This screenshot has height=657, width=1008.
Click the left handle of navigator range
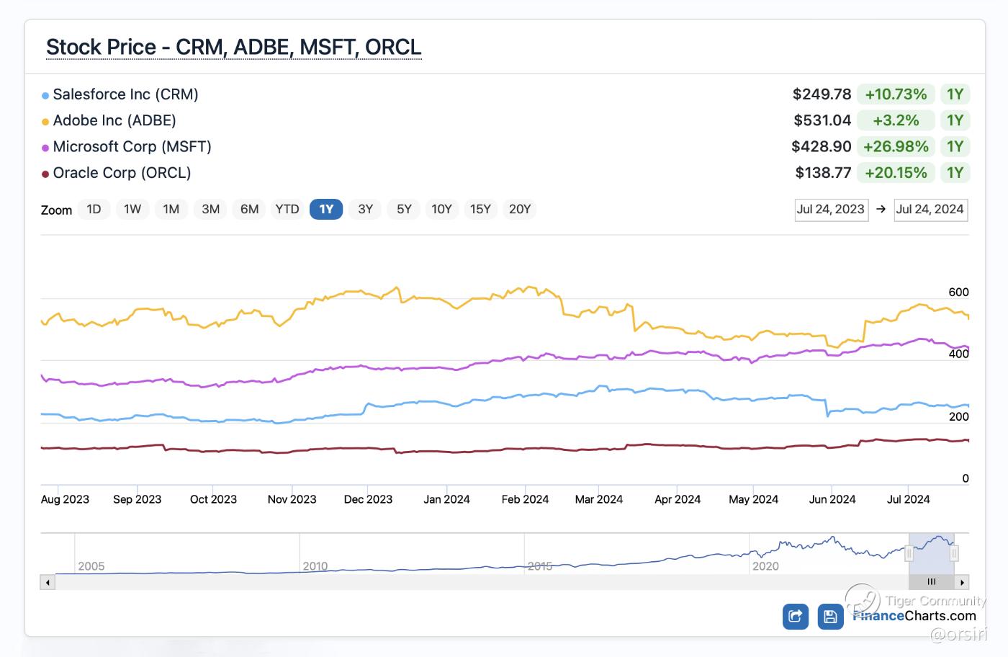point(909,553)
